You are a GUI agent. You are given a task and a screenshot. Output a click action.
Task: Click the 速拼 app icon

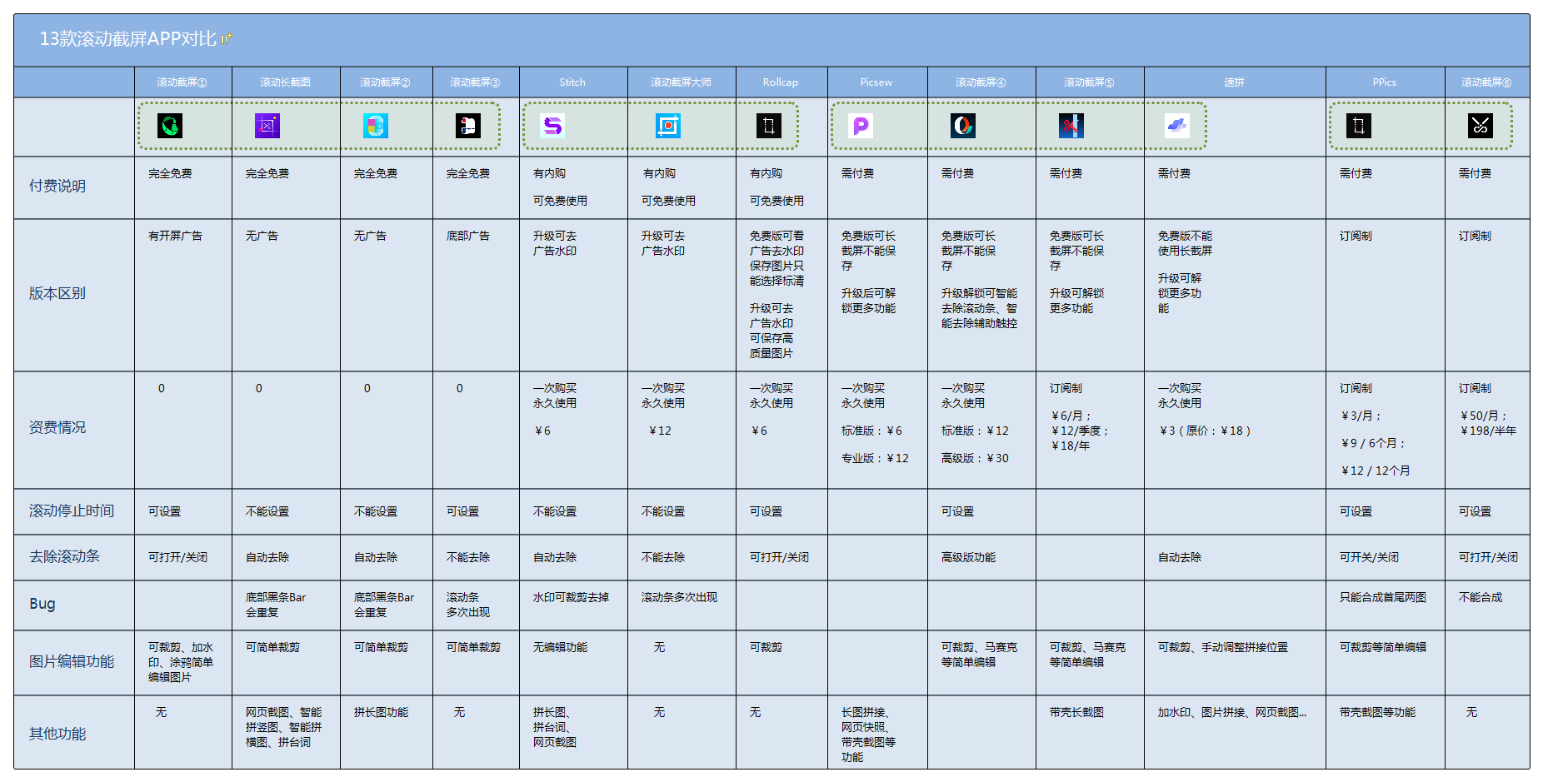pyautogui.click(x=1177, y=126)
